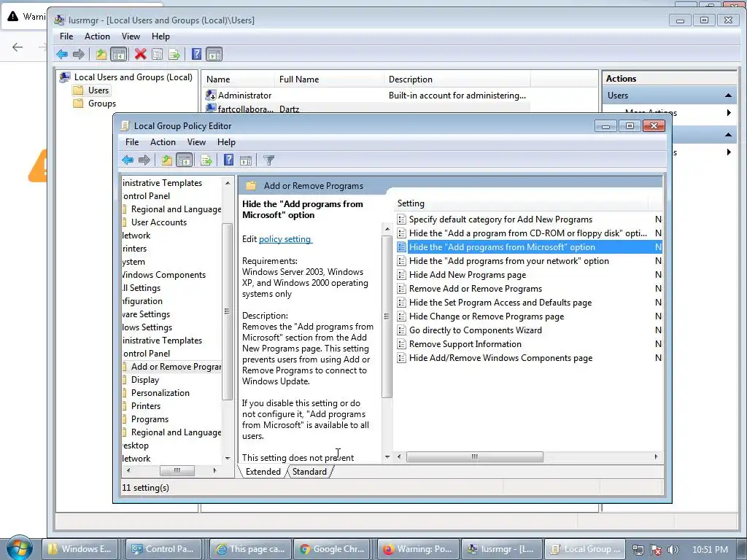Viewport: 747px width, 560px height.
Task: Click red Delete icon in lusrmgr toolbar
Action: (x=140, y=54)
